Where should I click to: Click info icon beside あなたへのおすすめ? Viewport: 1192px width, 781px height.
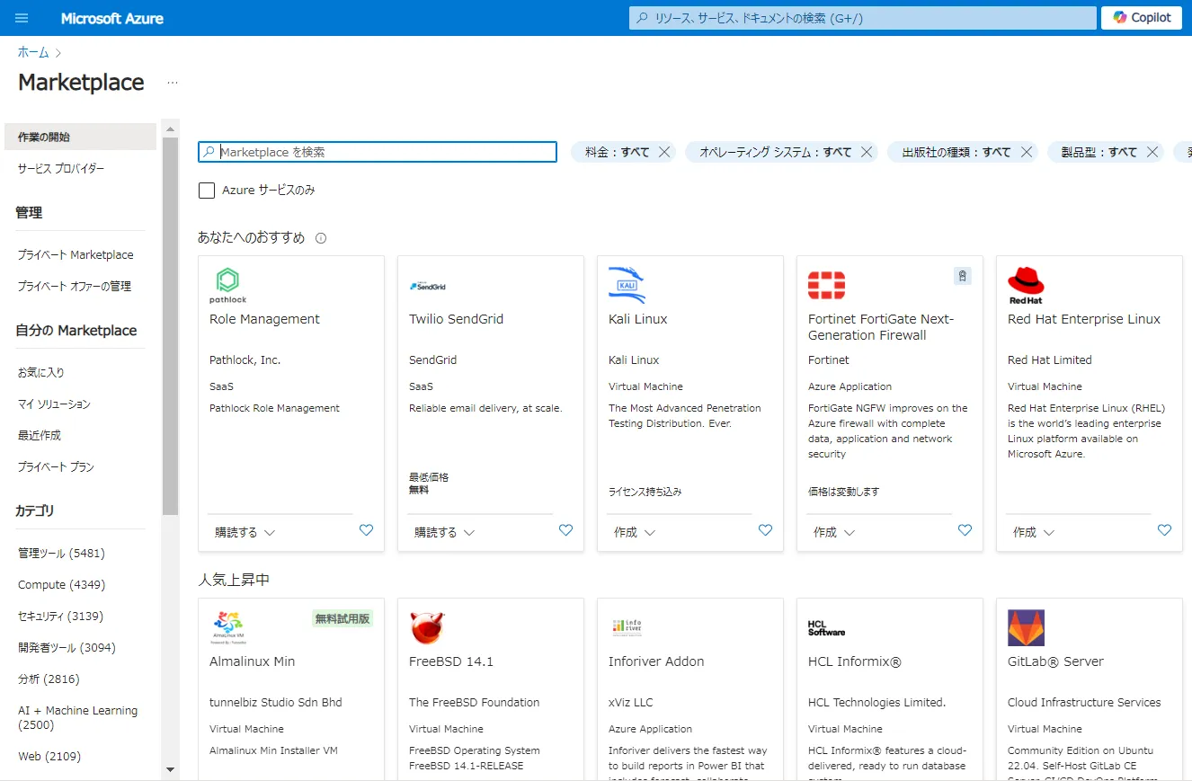tap(321, 238)
